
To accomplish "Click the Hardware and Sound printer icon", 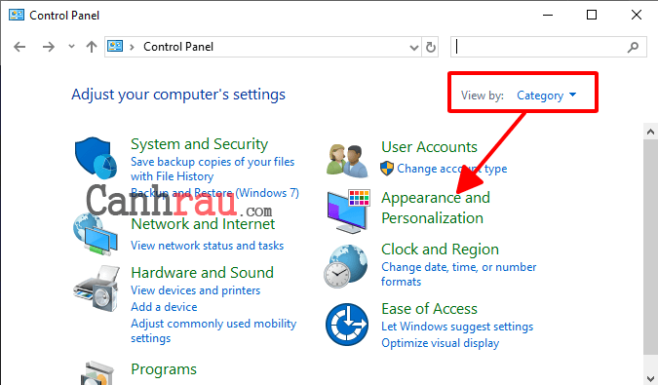I will coord(97,289).
